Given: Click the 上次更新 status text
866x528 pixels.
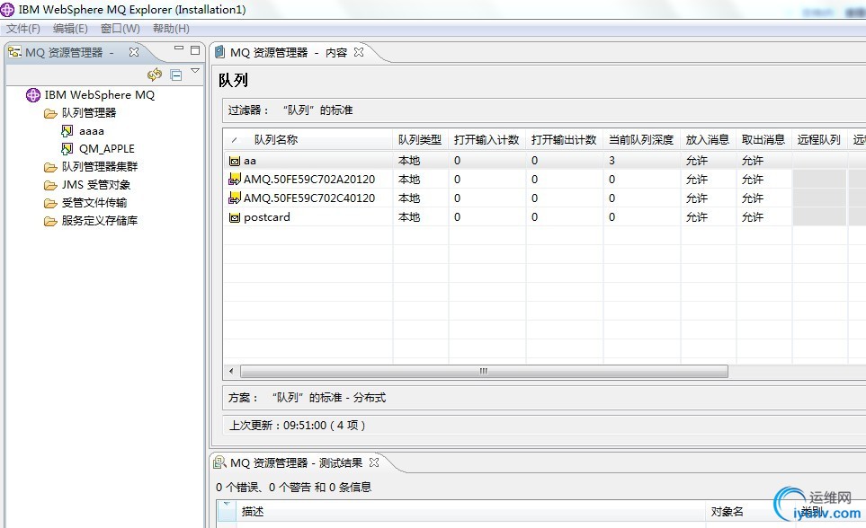Looking at the screenshot, I should [297, 426].
